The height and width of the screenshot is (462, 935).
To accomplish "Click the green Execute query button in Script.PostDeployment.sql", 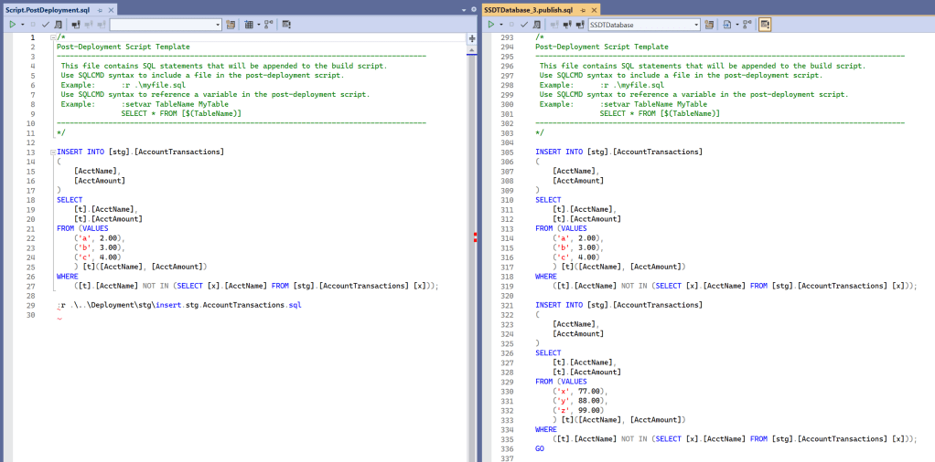I will 12,25.
